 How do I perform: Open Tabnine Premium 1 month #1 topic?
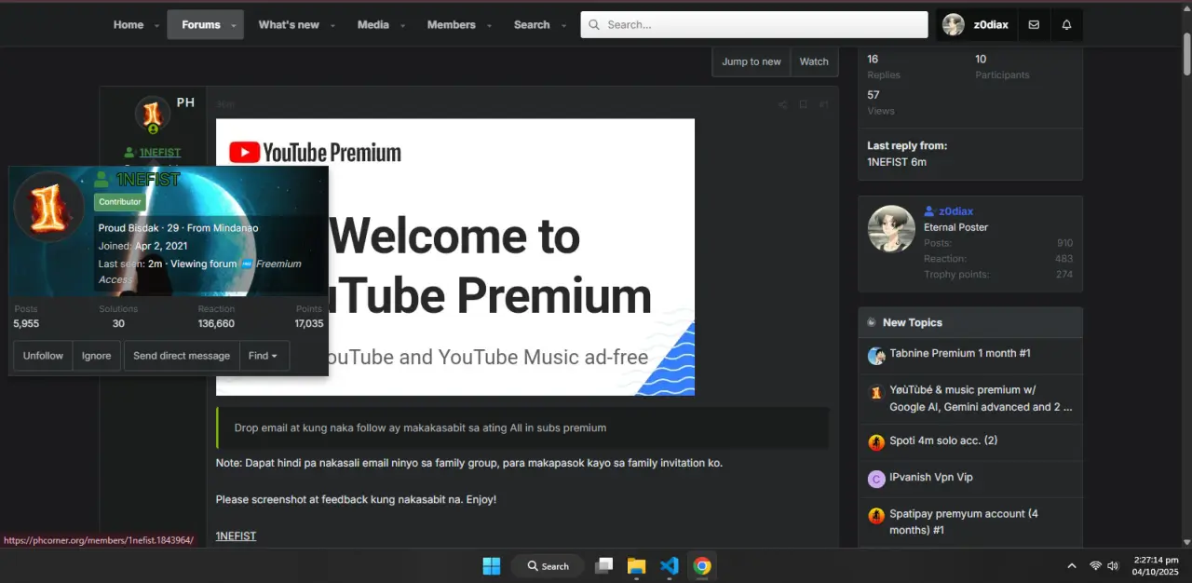pos(959,353)
